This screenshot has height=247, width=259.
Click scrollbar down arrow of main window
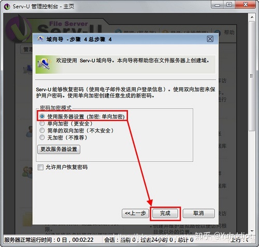(x=252, y=231)
